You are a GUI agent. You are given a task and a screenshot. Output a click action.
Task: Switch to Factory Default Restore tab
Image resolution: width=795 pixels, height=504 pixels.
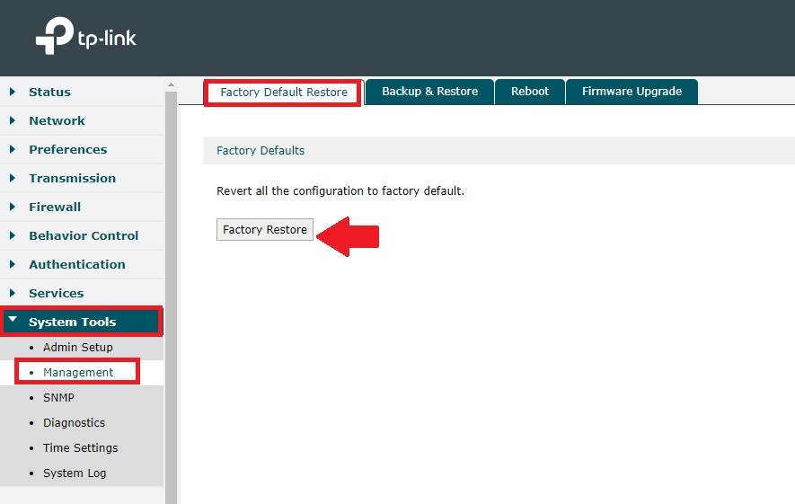(x=284, y=93)
